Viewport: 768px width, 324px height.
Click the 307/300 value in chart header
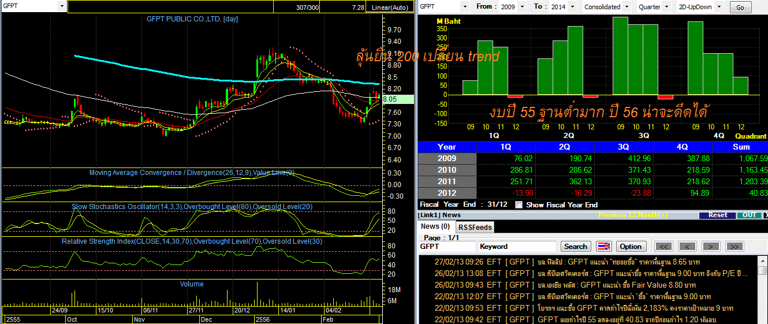306,7
